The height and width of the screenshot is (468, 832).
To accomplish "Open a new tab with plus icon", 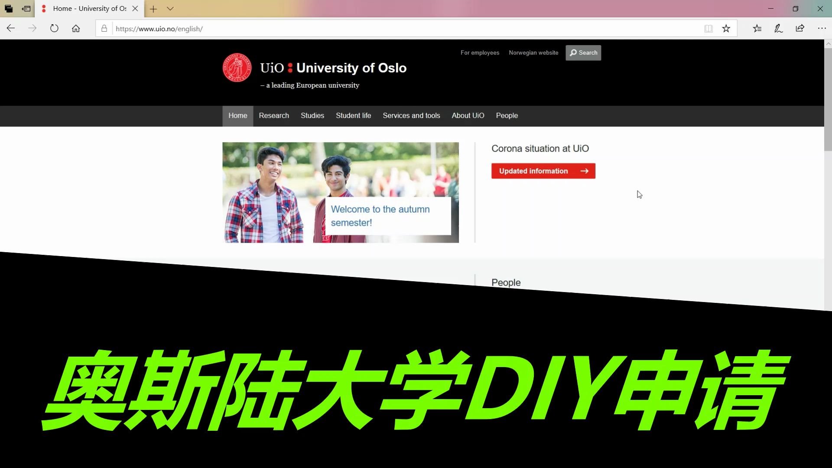I will click(x=153, y=9).
